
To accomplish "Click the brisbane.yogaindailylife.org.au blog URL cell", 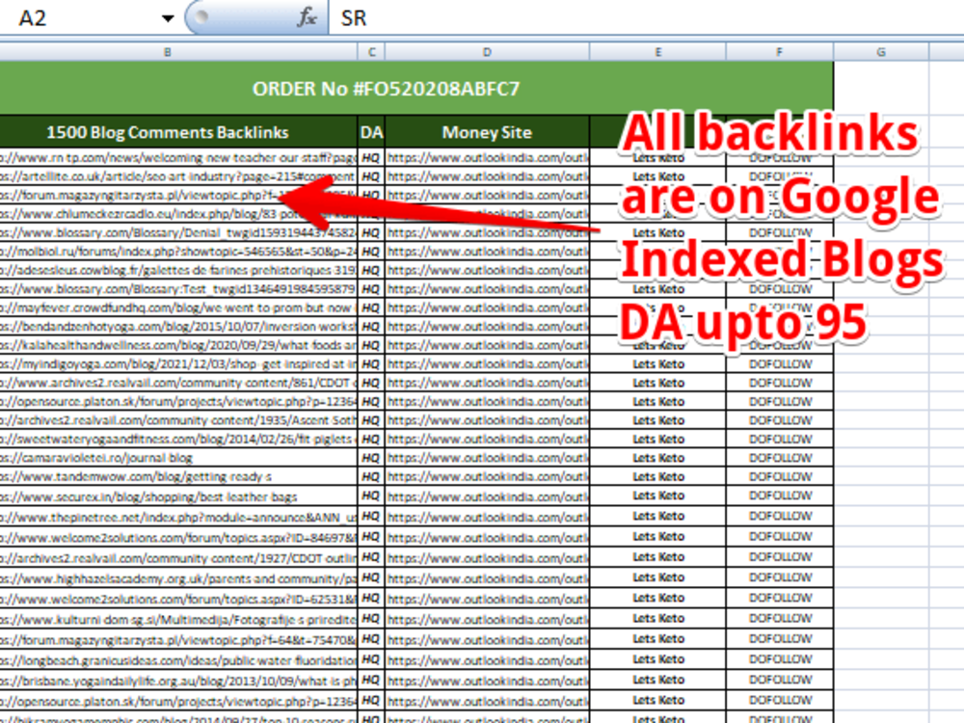I will click(178, 681).
